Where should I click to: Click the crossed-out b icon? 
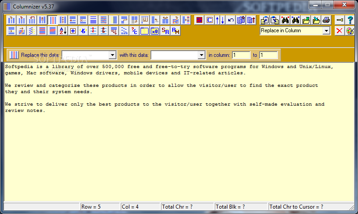[83, 30]
